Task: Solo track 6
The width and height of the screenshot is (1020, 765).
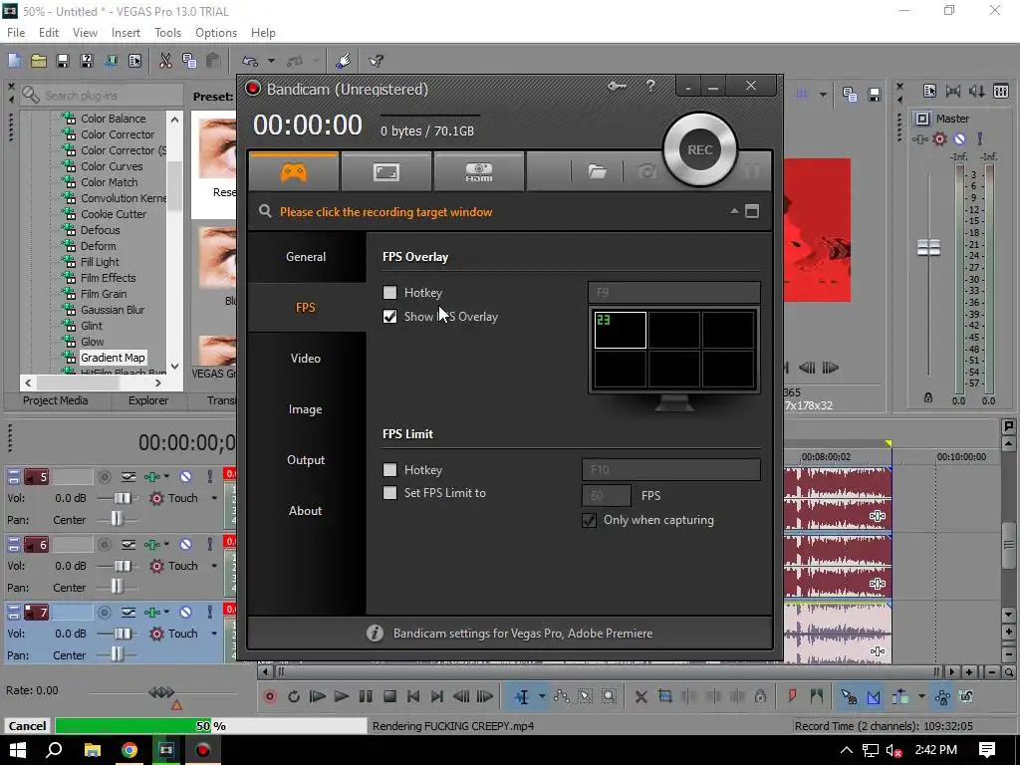Action: pos(209,545)
